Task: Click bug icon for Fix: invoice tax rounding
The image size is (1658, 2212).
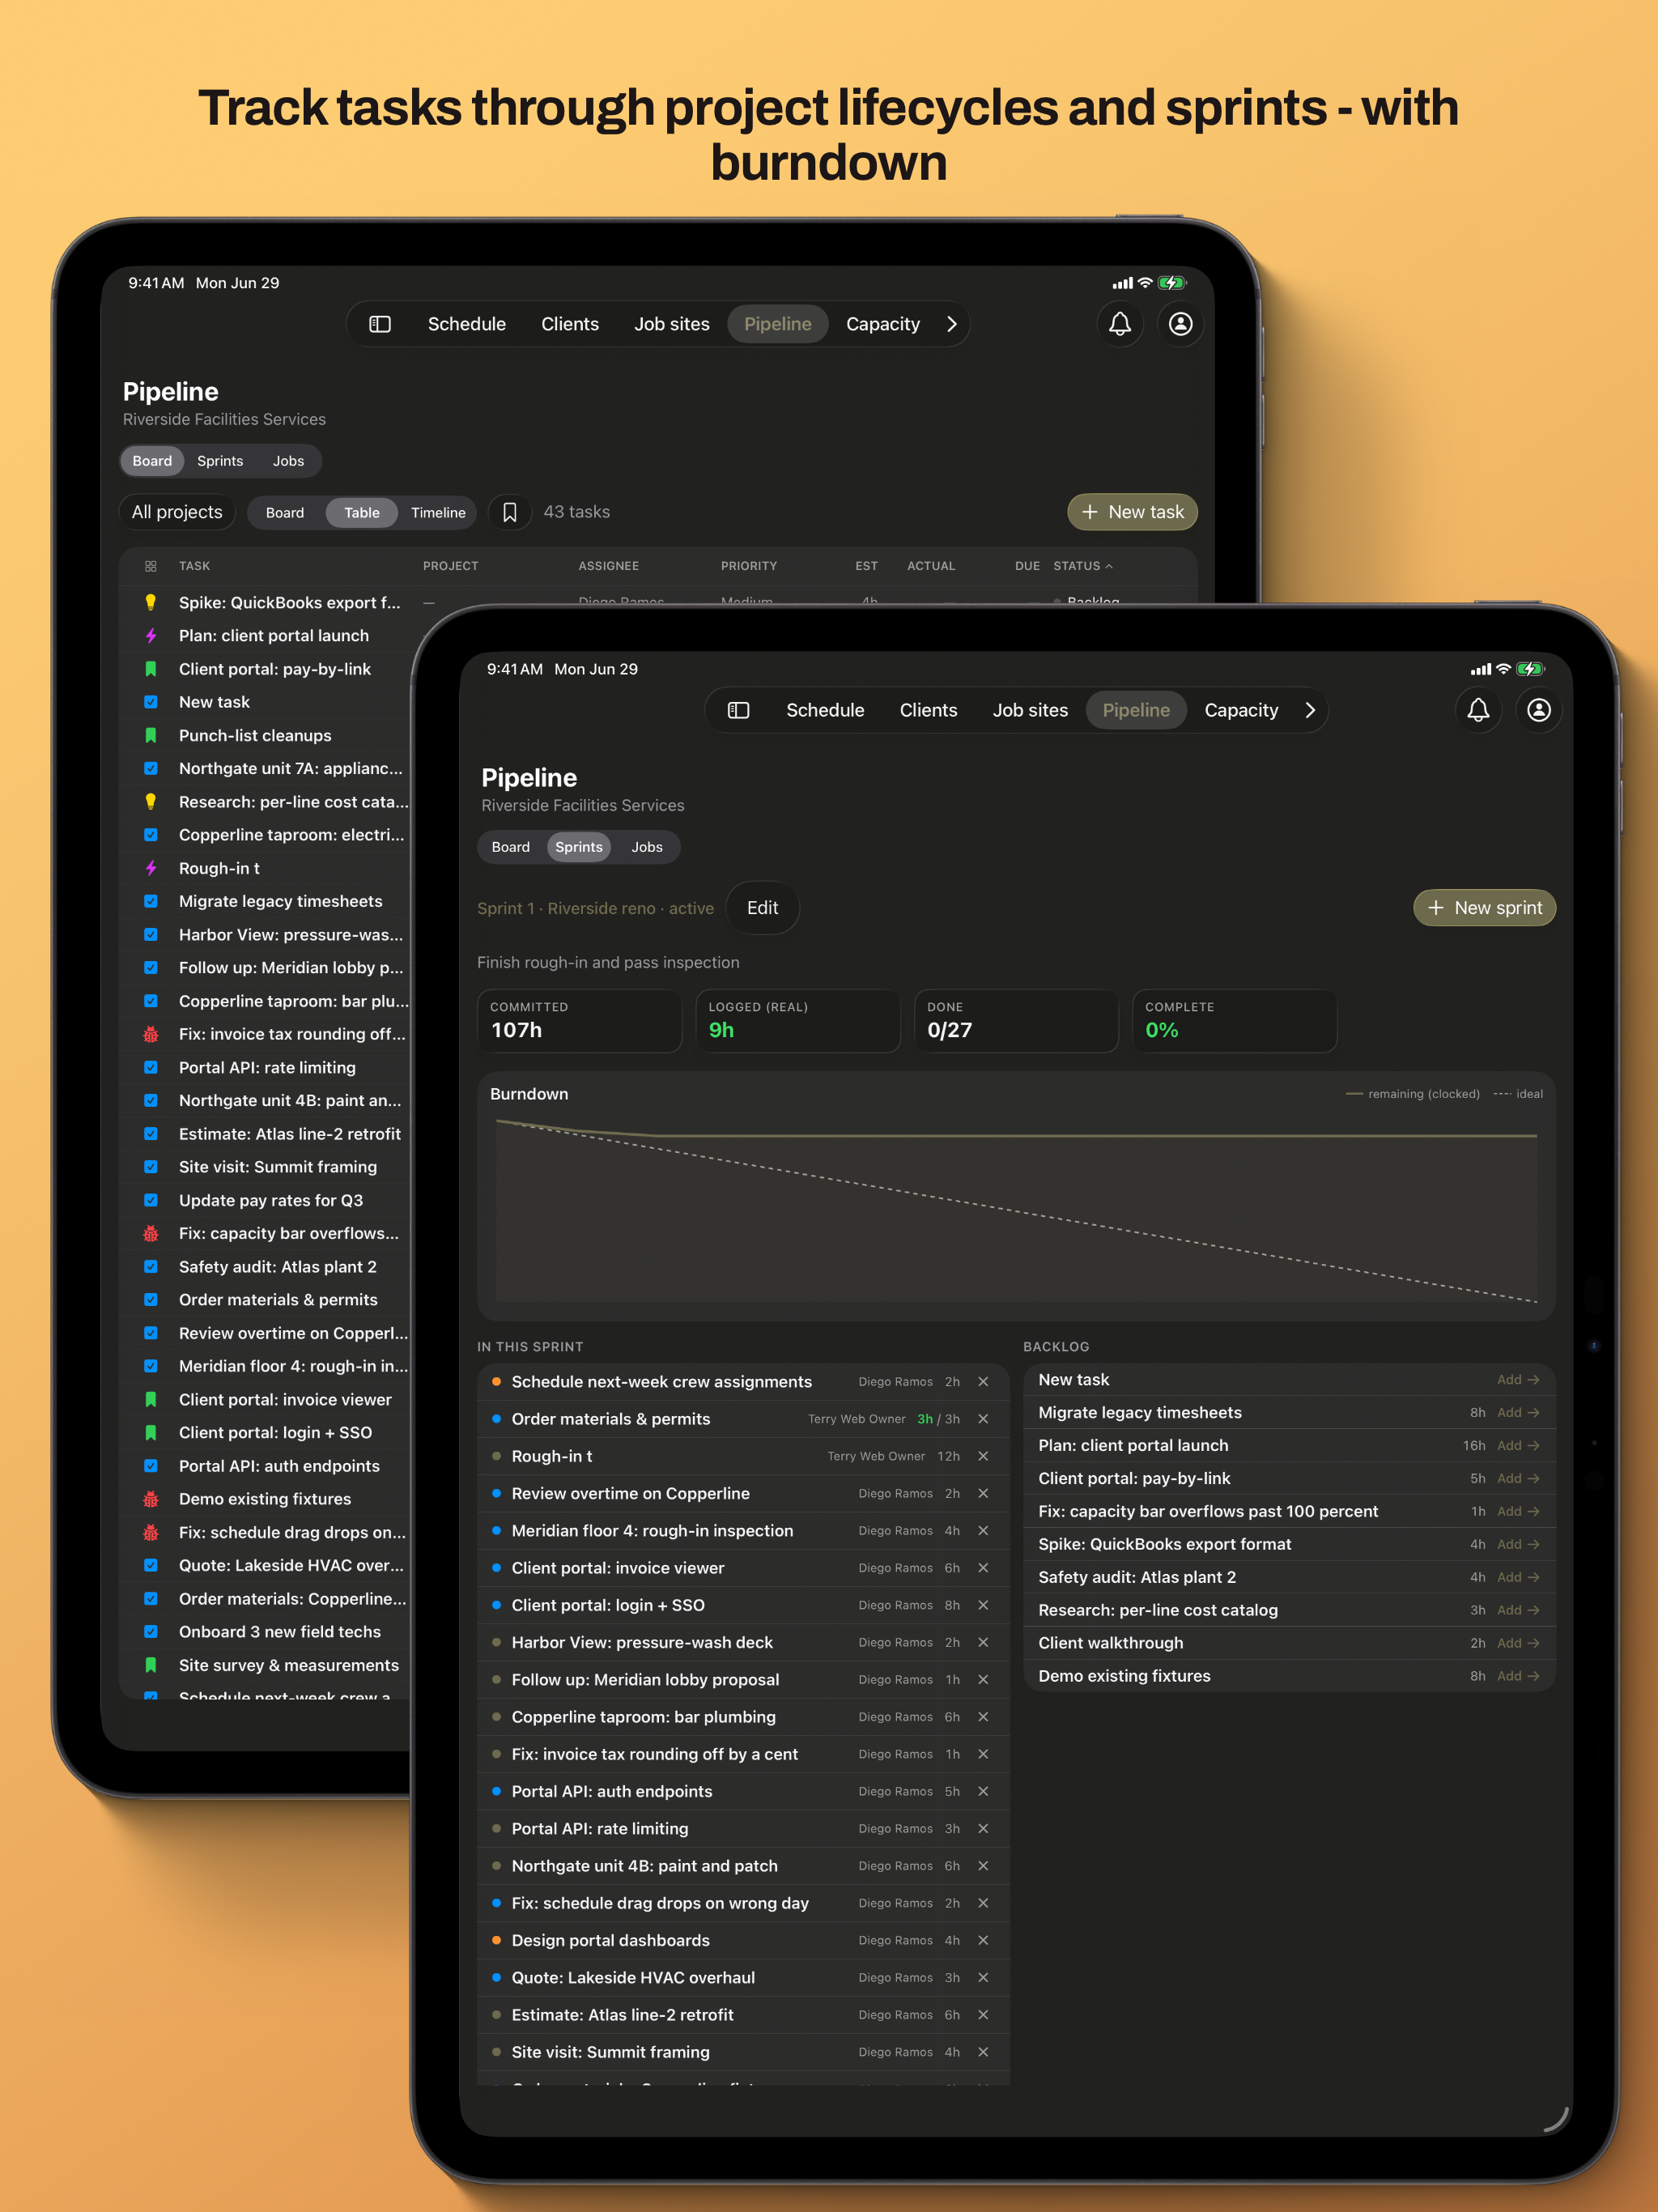Action: pos(151,1034)
